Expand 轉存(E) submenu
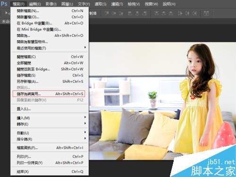The width and height of the screenshot is (236, 177). 50,124
